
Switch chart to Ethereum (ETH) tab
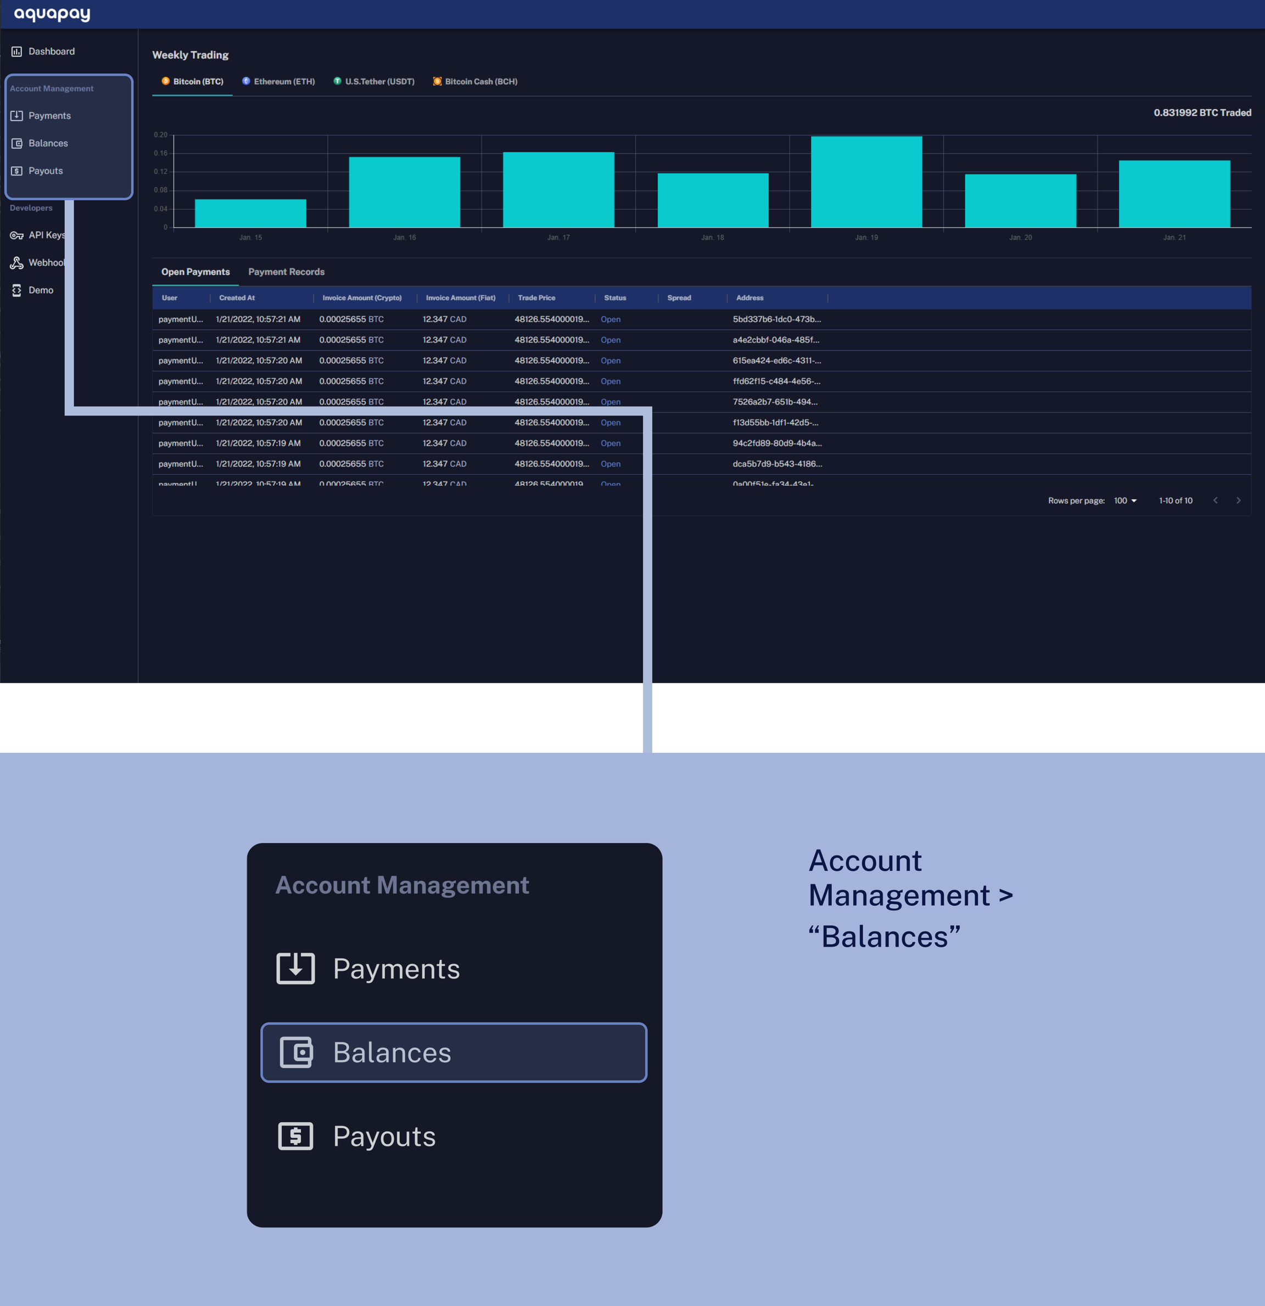tap(279, 81)
